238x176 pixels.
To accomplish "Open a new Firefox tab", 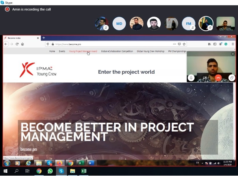I will click(x=44, y=38).
